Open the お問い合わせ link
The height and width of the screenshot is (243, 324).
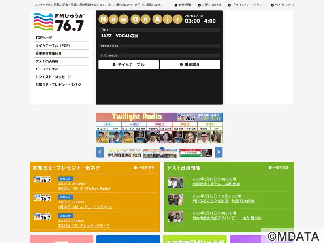click(x=209, y=5)
